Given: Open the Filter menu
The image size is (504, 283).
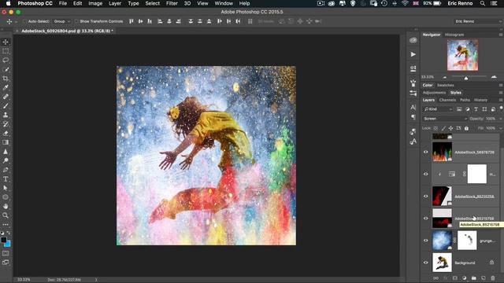Looking at the screenshot, I should pos(172,3).
